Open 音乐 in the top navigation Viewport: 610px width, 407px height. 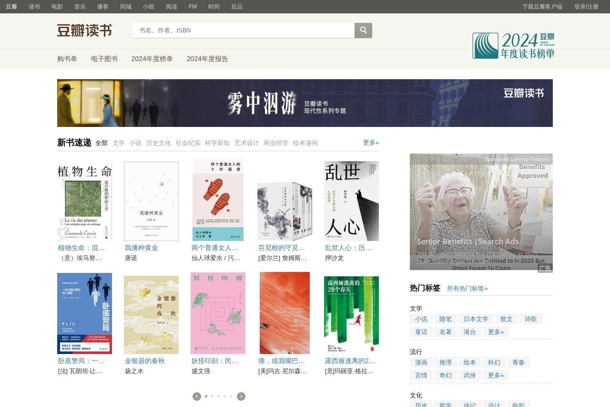point(80,7)
